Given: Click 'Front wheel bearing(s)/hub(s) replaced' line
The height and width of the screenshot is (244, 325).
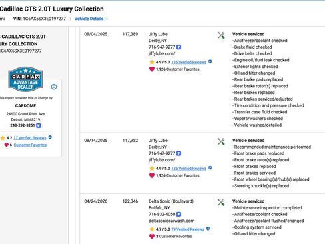Looking at the screenshot, I should [x=271, y=179].
